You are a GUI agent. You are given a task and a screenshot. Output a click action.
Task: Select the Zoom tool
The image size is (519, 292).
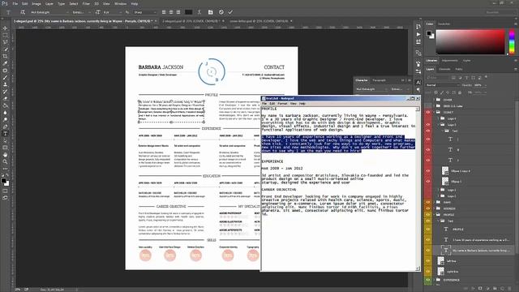5,161
